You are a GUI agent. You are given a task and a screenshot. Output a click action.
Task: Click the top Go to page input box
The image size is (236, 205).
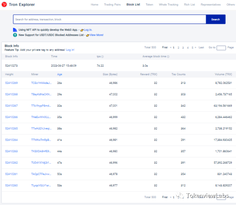pos(221,48)
